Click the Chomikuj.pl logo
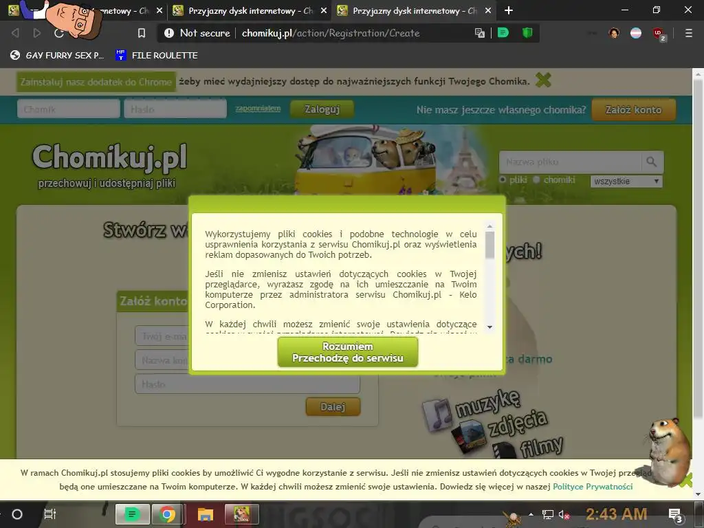Screen dimensions: 704x528 109,158
